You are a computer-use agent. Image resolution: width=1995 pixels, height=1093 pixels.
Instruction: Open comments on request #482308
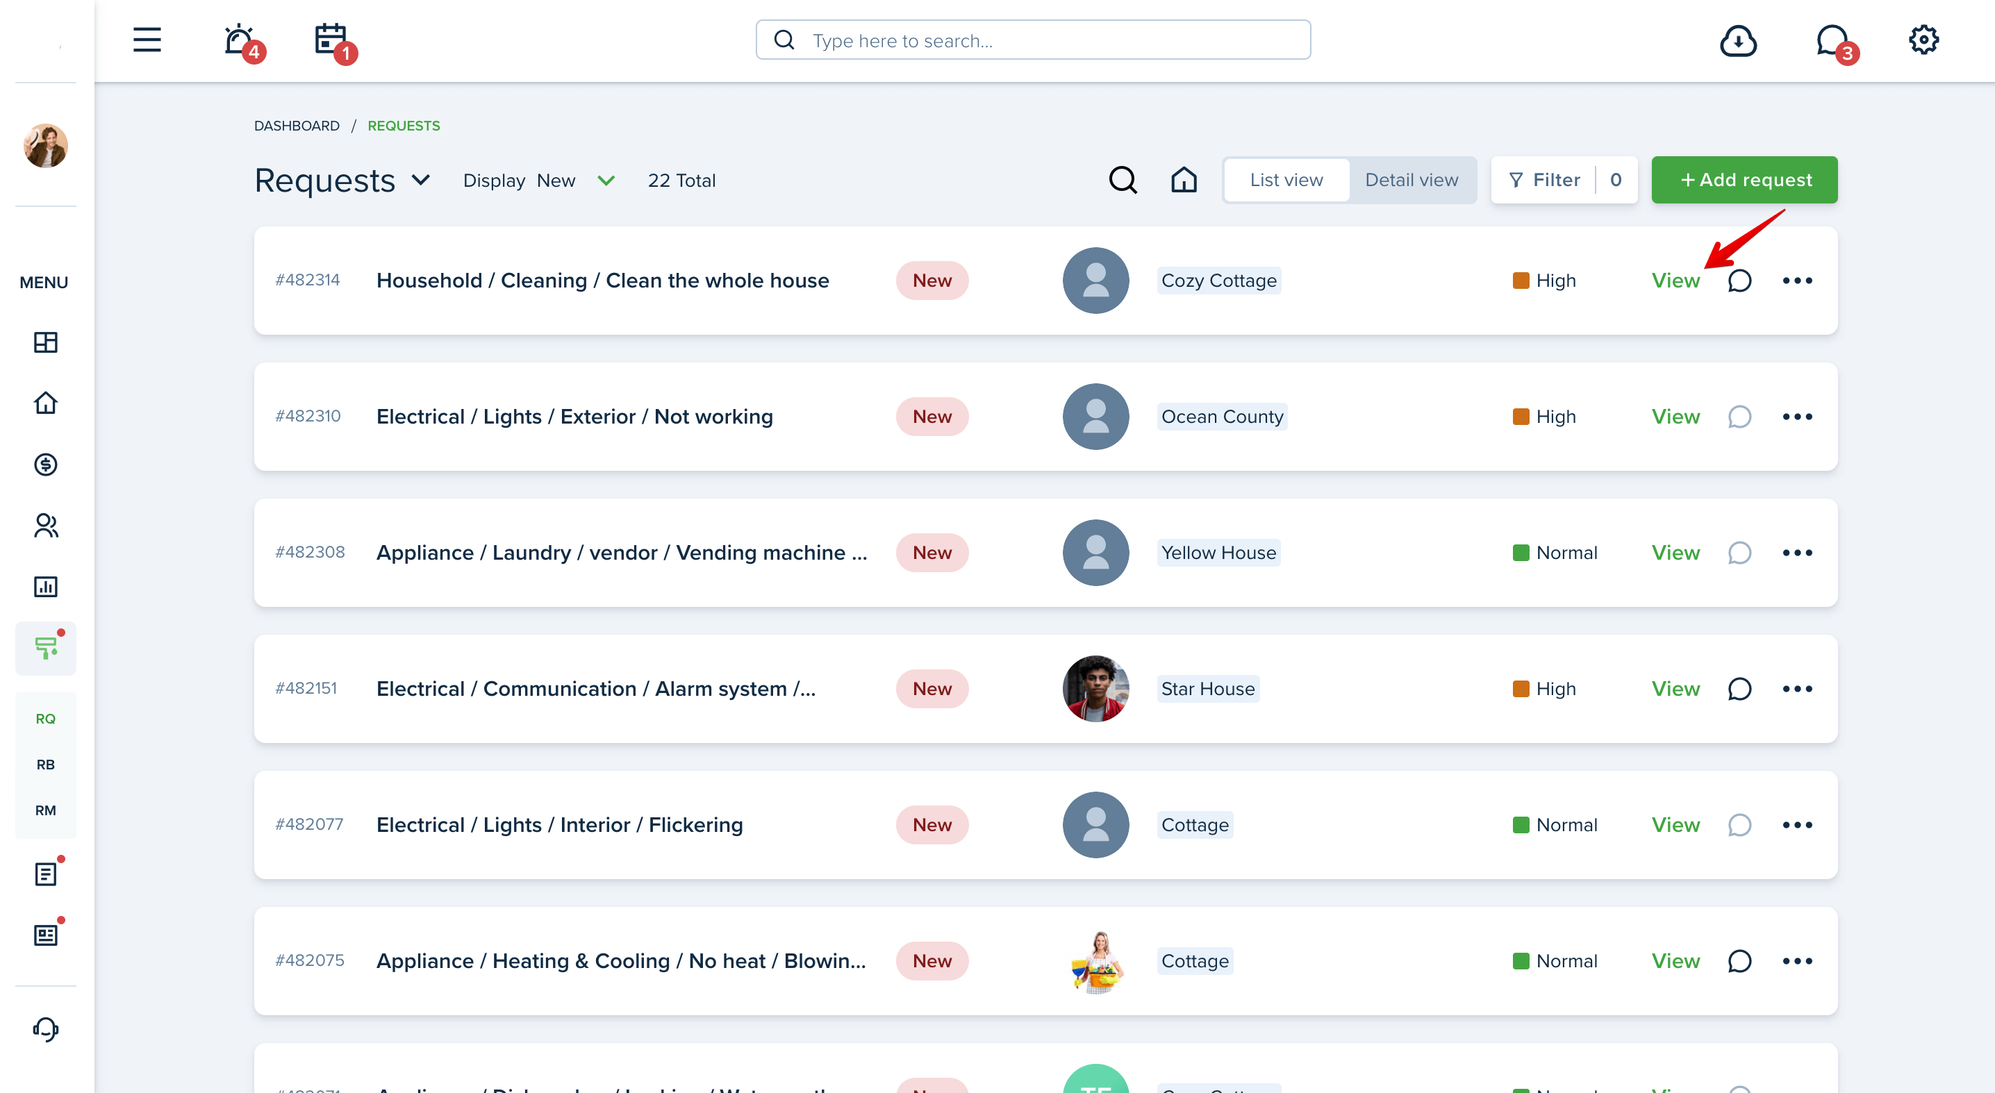click(1739, 553)
